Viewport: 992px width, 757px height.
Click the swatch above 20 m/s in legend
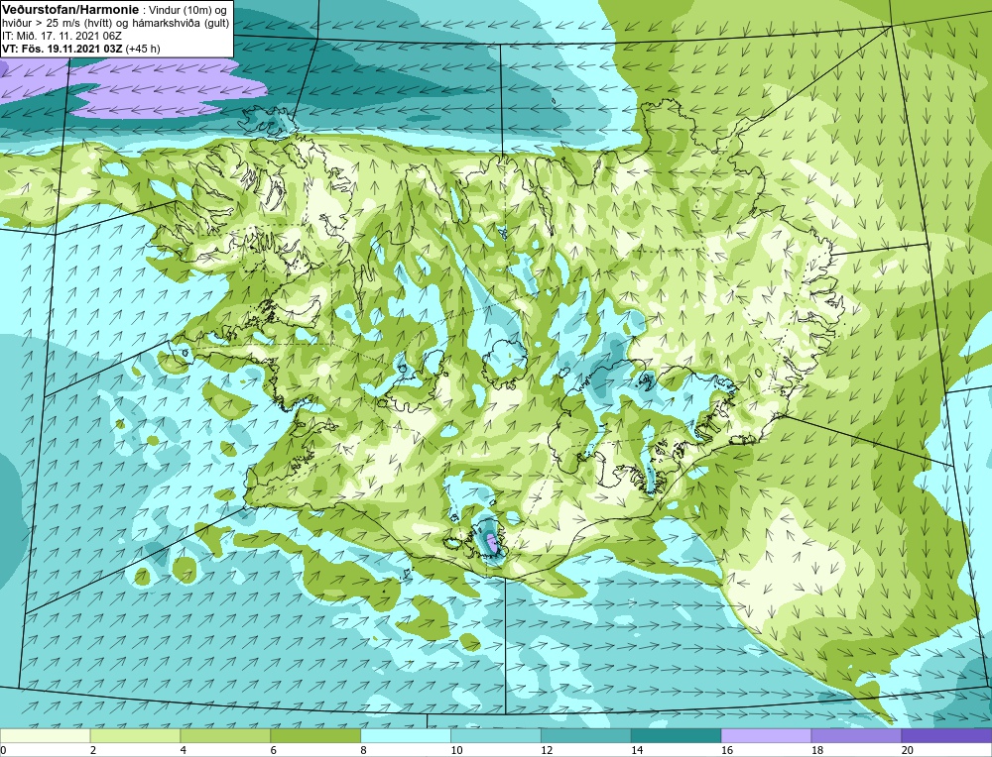point(947,735)
